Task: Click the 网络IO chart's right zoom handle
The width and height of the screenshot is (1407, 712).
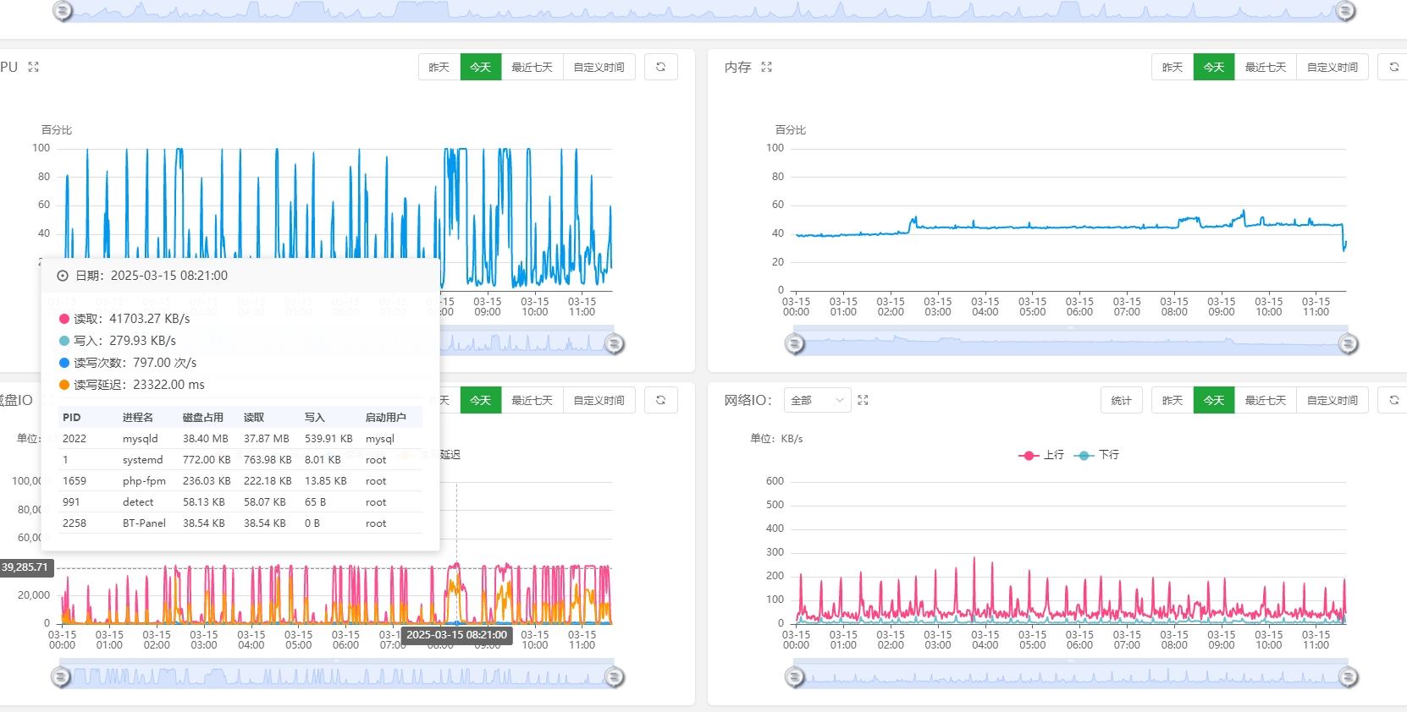Action: [1348, 676]
